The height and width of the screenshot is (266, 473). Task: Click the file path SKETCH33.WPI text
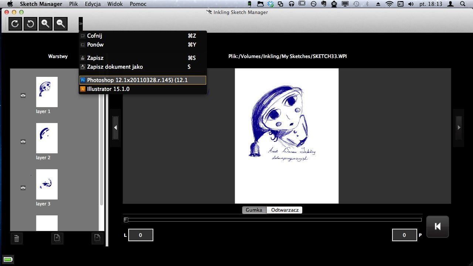point(287,57)
